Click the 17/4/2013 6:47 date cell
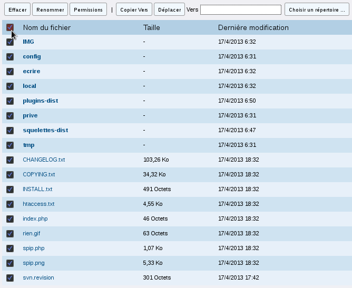 click(x=237, y=131)
